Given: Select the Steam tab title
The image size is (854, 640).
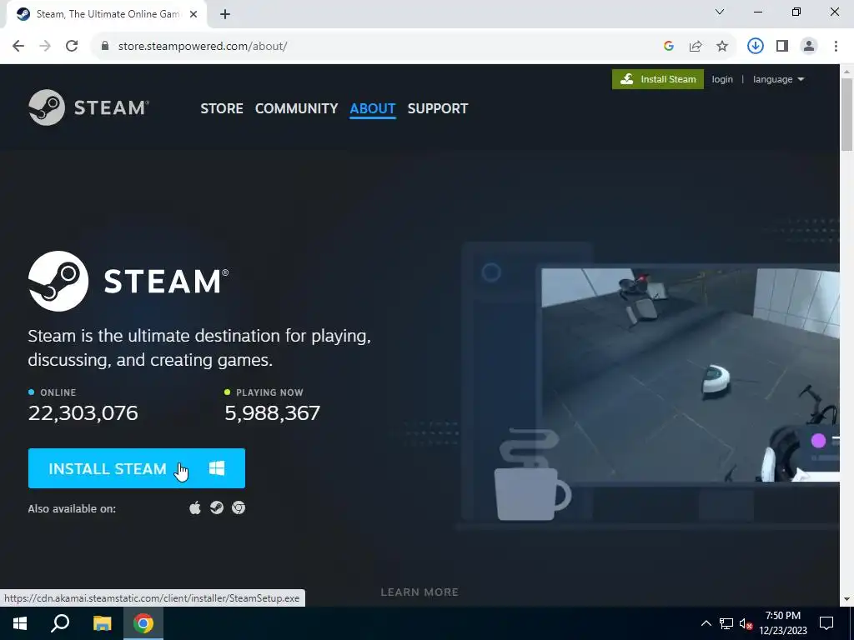Looking at the screenshot, I should coord(108,14).
